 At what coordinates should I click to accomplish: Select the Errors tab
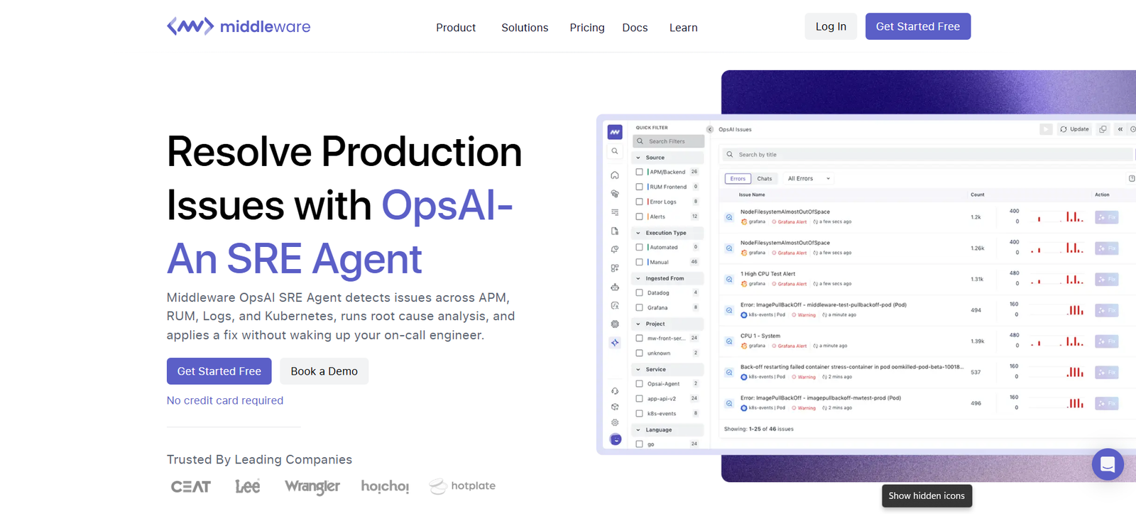tap(738, 178)
